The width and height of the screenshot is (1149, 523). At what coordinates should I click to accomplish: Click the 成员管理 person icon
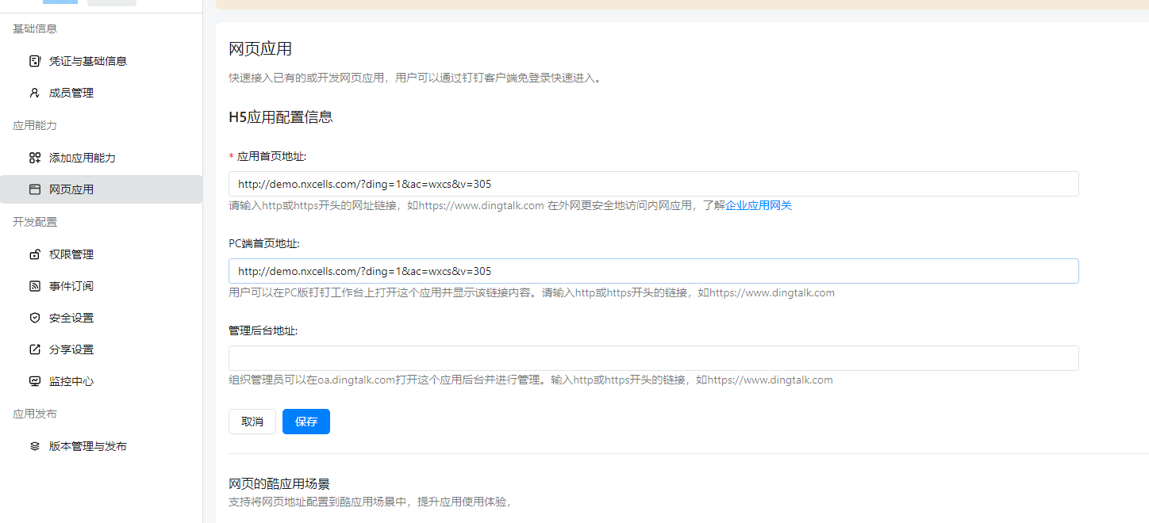(x=34, y=93)
